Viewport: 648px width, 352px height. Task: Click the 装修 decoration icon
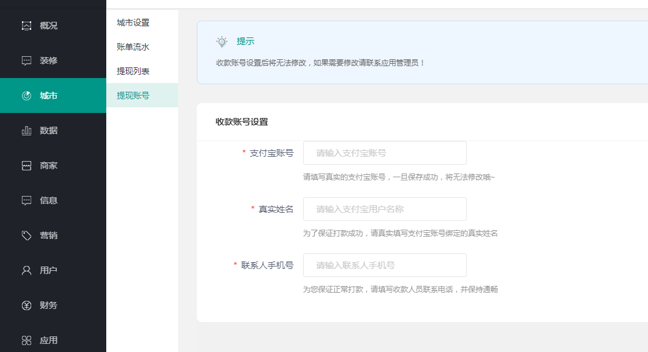26,61
